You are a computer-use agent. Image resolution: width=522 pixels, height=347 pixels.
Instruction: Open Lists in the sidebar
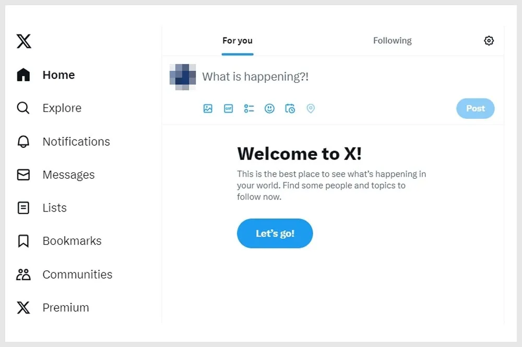[42, 208]
